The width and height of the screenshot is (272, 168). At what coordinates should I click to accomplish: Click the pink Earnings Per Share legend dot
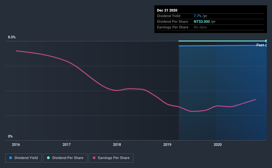click(94, 158)
